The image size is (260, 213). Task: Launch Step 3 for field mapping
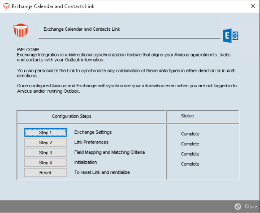(x=45, y=153)
